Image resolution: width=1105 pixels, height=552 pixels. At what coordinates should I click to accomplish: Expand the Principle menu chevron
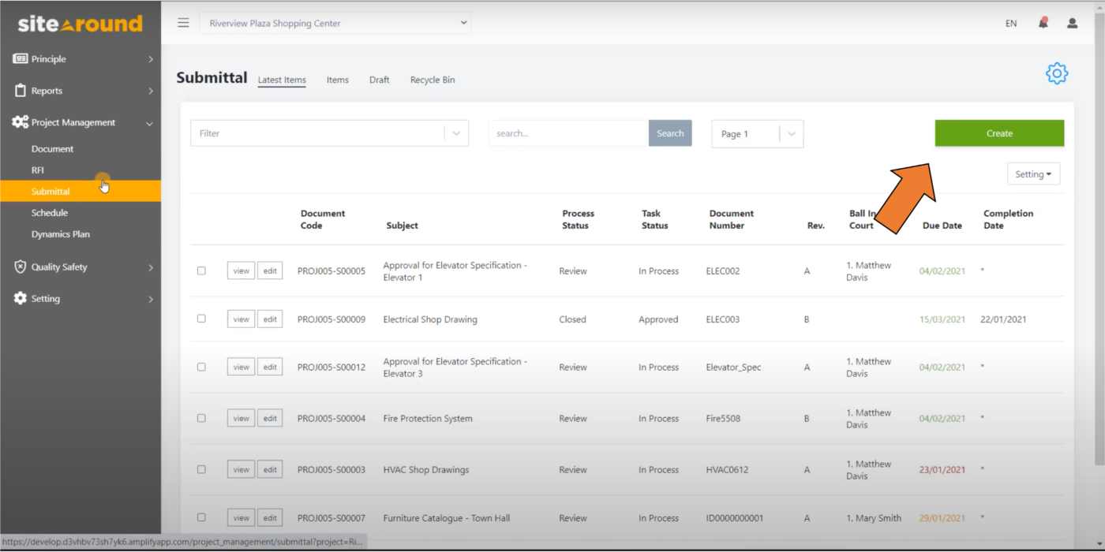[x=151, y=59]
